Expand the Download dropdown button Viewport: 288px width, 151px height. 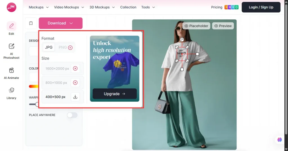[61, 23]
